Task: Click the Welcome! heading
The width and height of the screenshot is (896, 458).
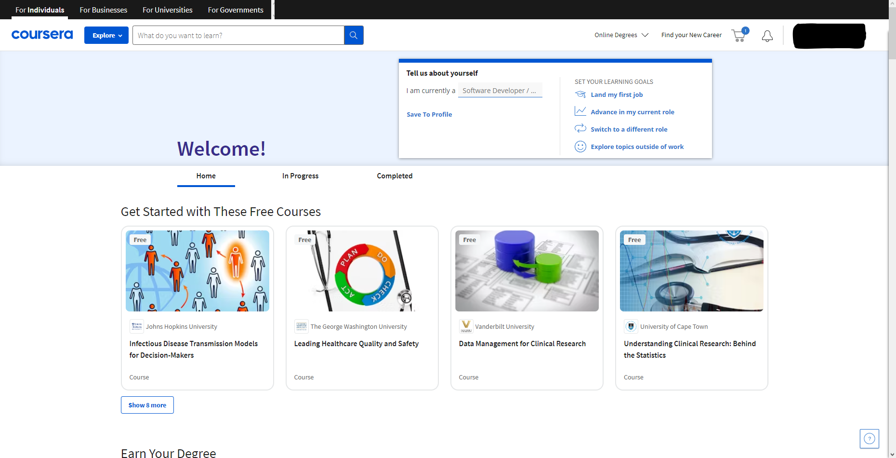Action: [x=222, y=148]
